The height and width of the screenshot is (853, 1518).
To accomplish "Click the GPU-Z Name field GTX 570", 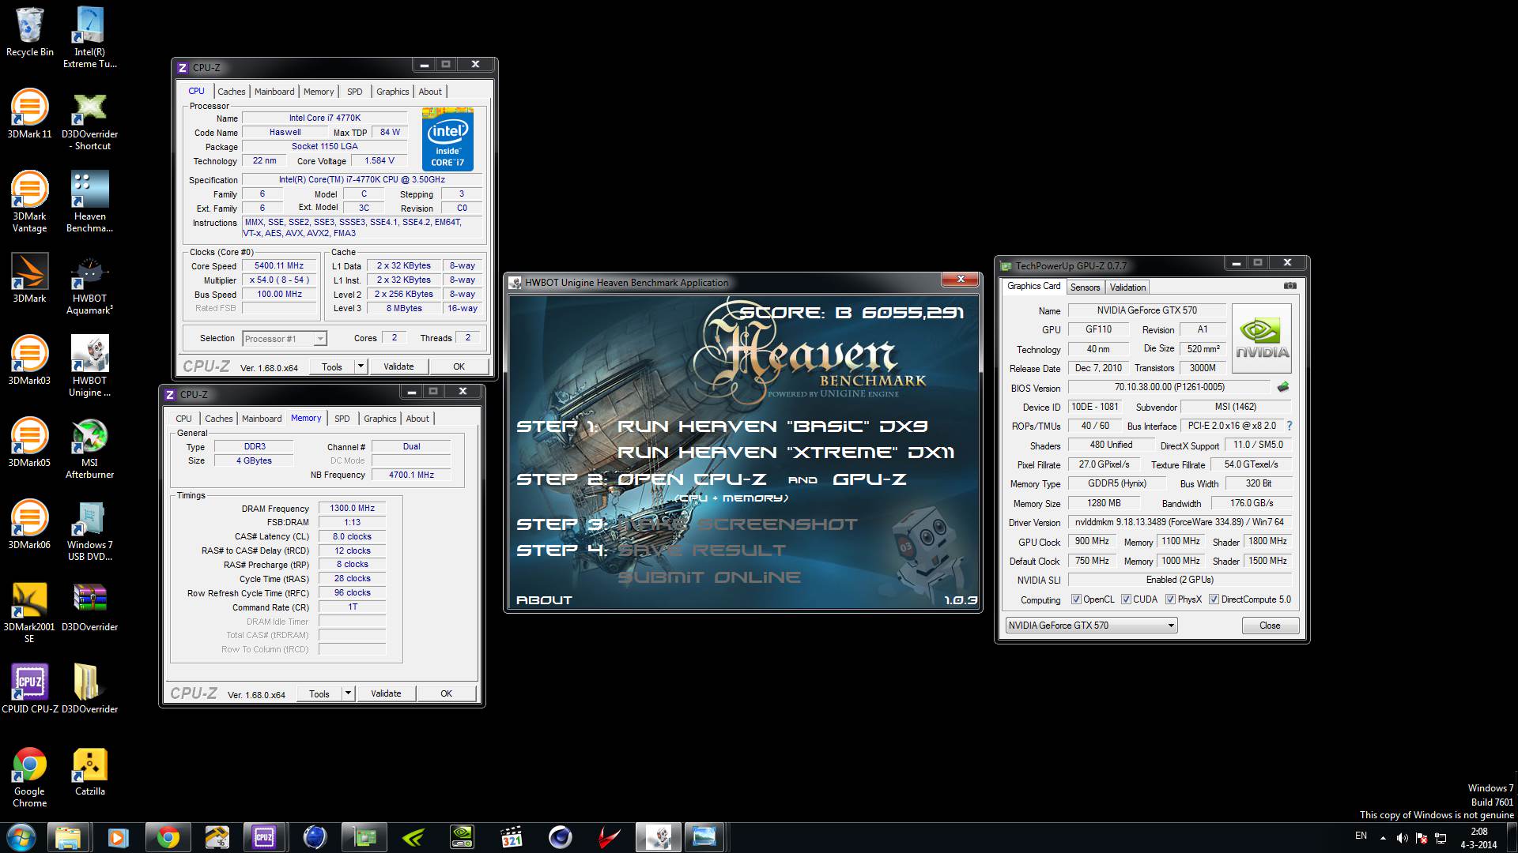I will coord(1146,310).
